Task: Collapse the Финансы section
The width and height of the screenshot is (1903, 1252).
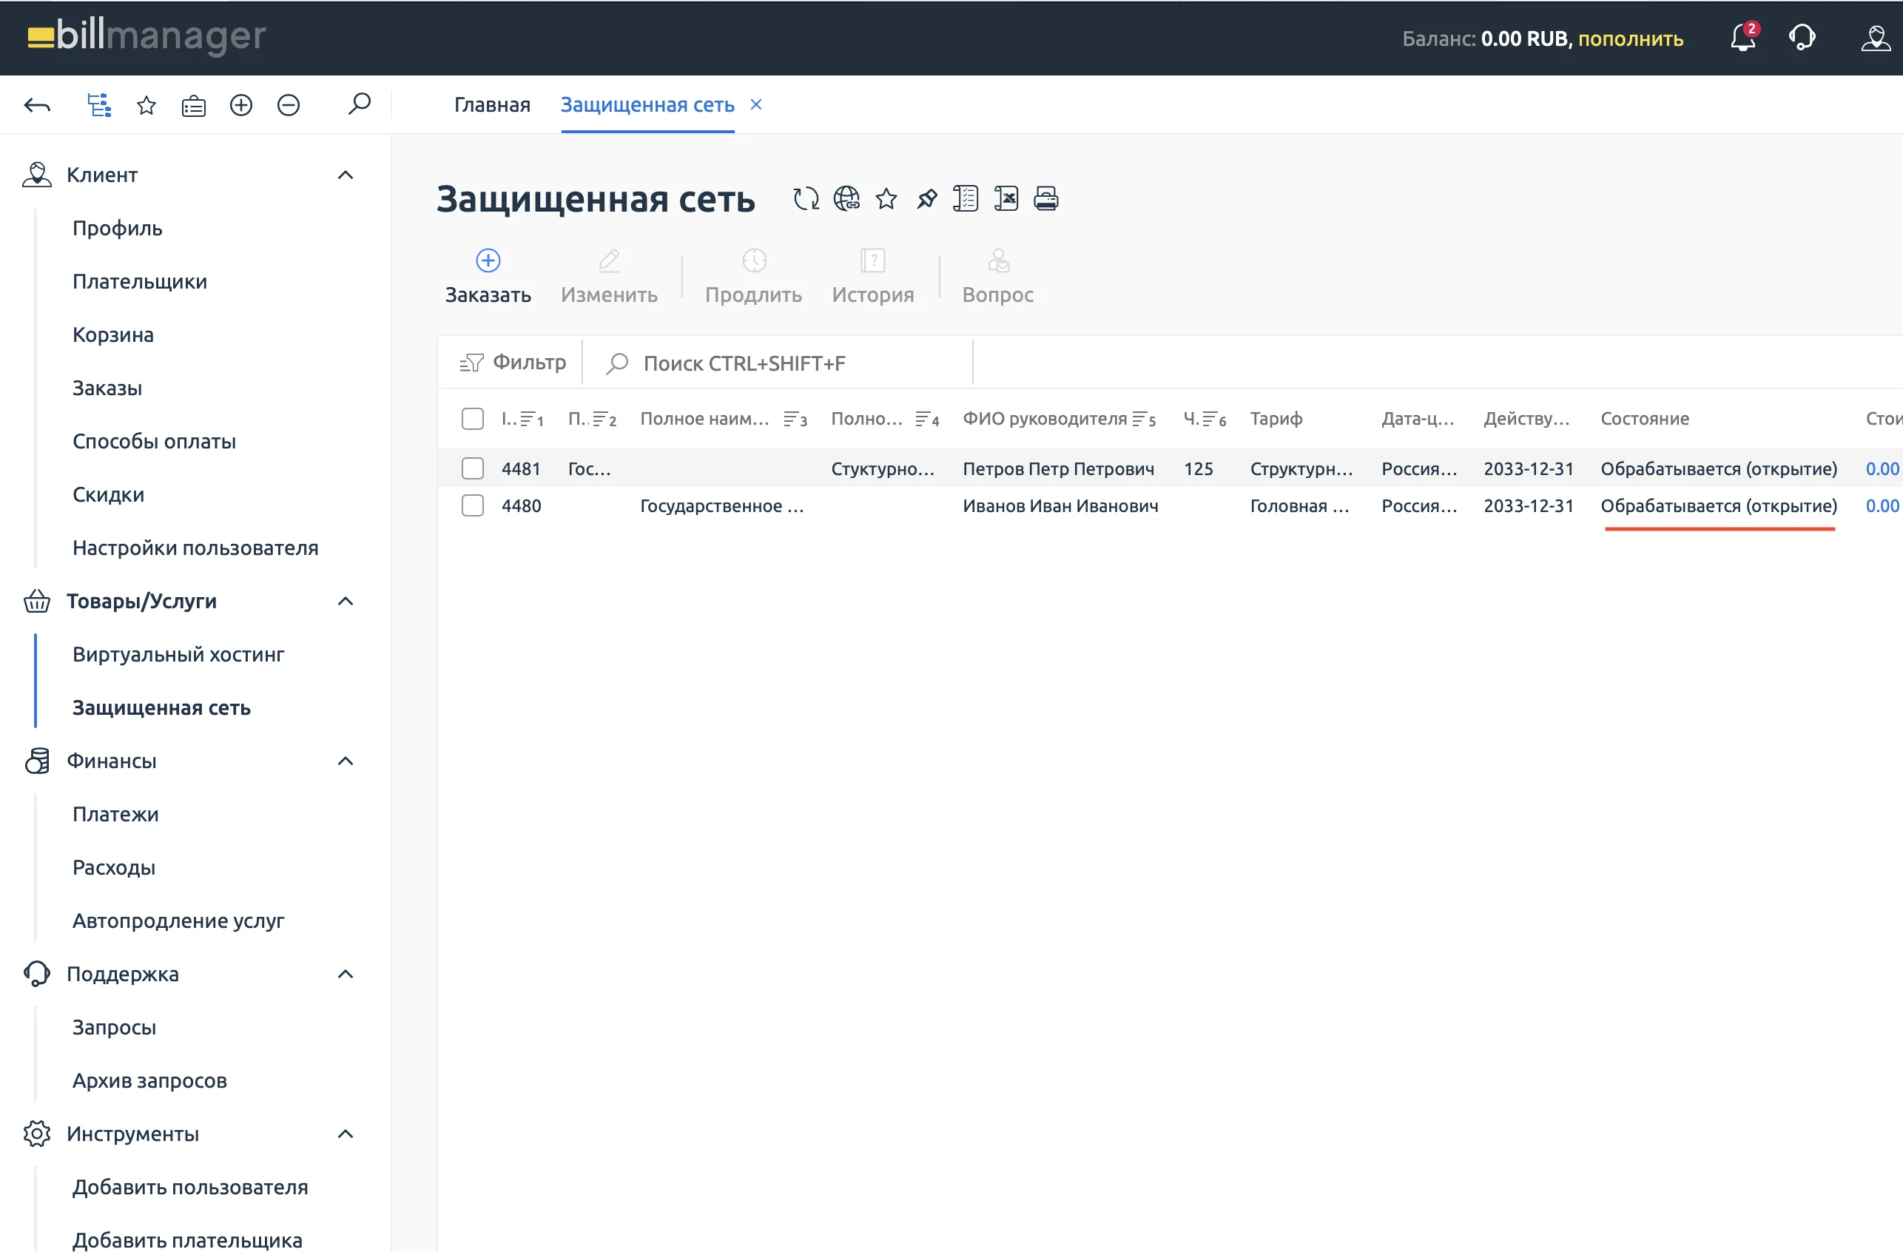Action: [x=346, y=761]
